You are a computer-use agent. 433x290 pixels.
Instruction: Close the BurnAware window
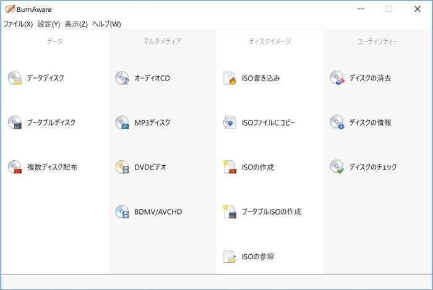[x=418, y=9]
